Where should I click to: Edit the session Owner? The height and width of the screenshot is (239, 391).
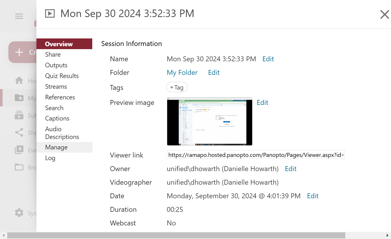(x=291, y=169)
